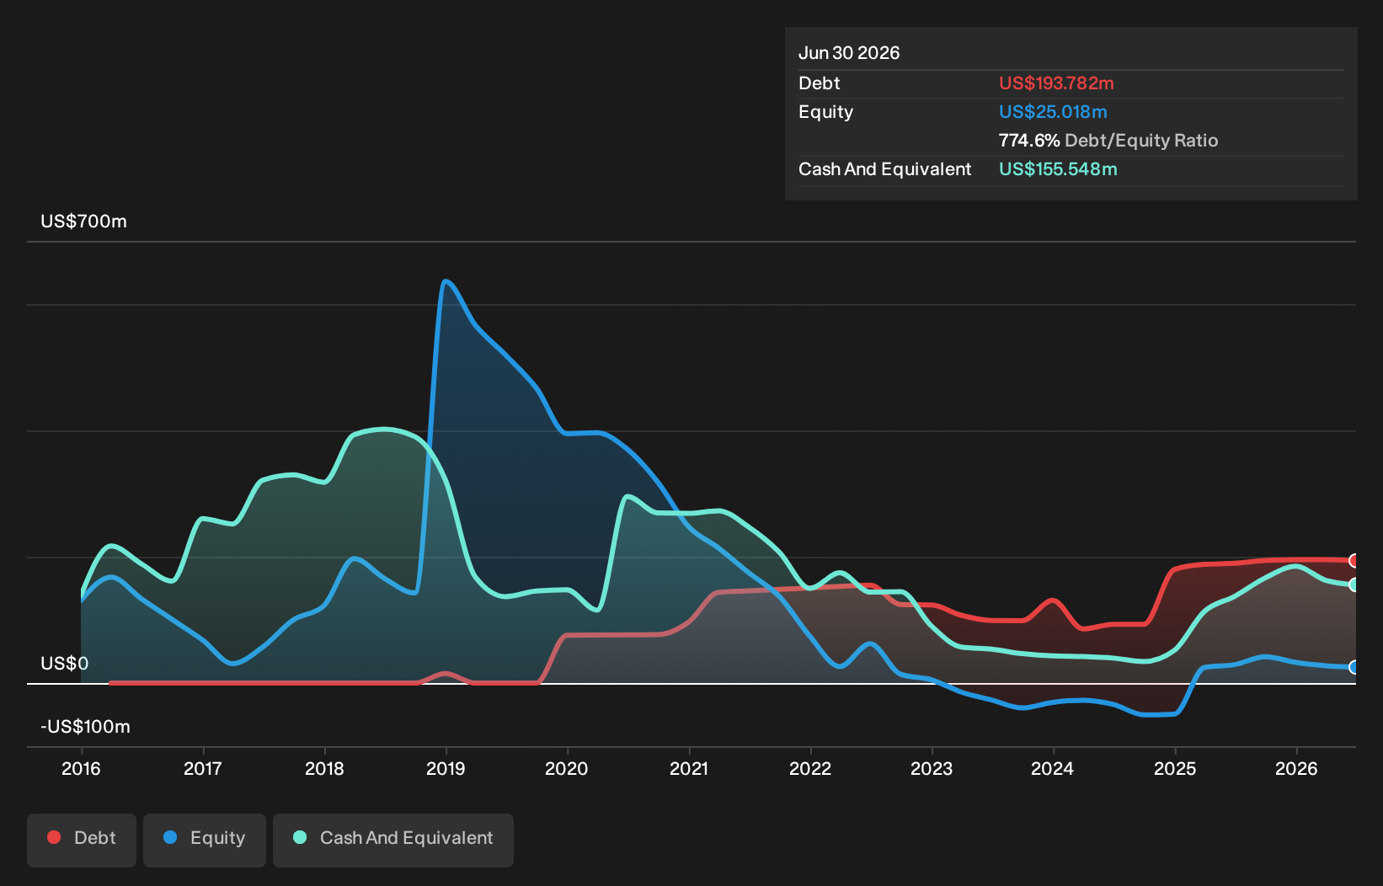
Task: Click the Debt row label in tooltip
Action: pos(820,83)
